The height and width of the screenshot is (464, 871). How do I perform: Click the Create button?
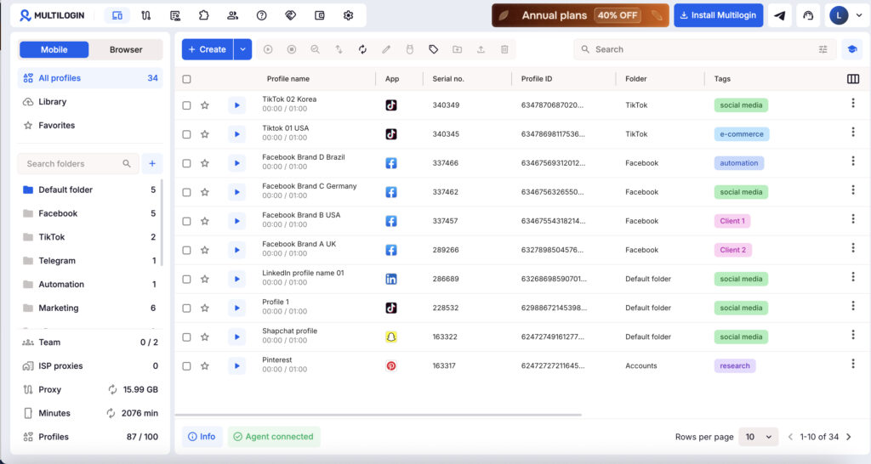(x=208, y=49)
